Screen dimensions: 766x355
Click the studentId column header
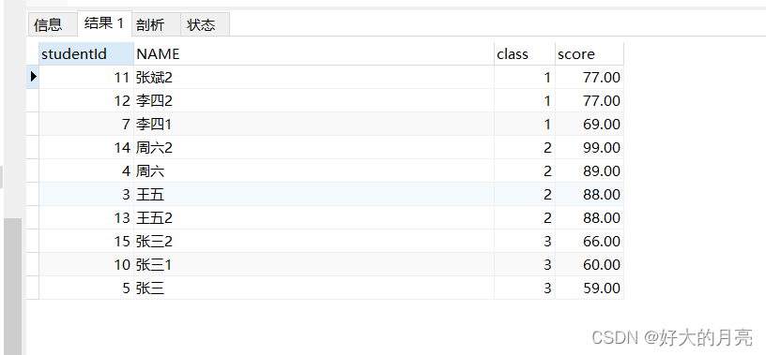tap(86, 53)
